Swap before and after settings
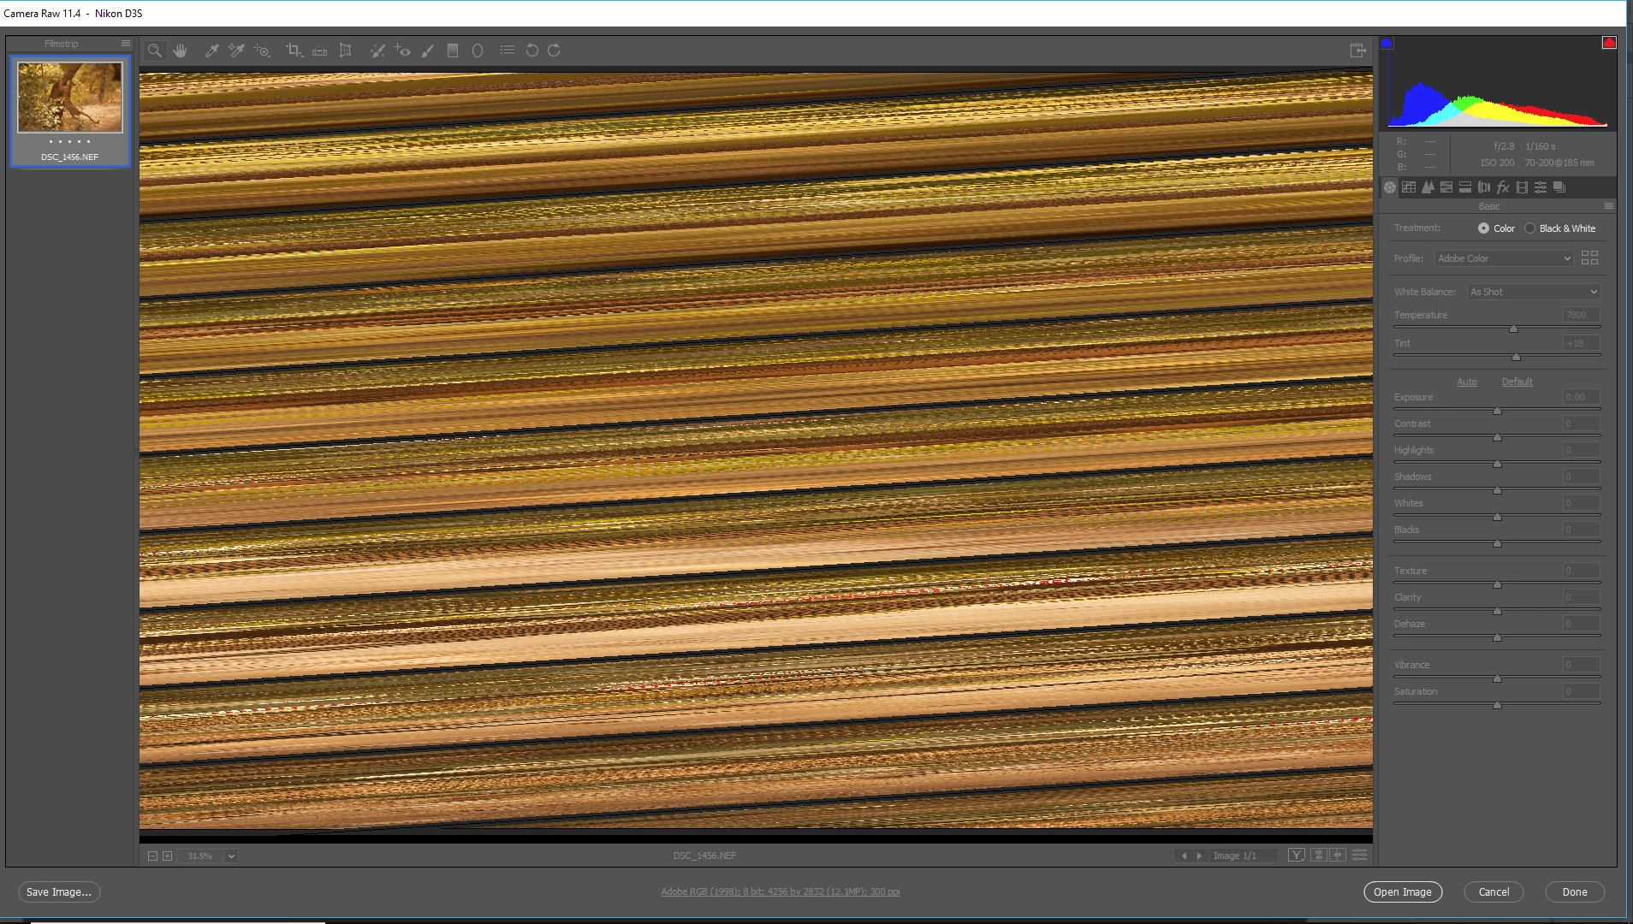Screen dimensions: 1633x924 pos(1319,856)
